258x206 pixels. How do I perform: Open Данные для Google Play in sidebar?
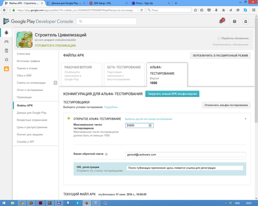click(31, 112)
